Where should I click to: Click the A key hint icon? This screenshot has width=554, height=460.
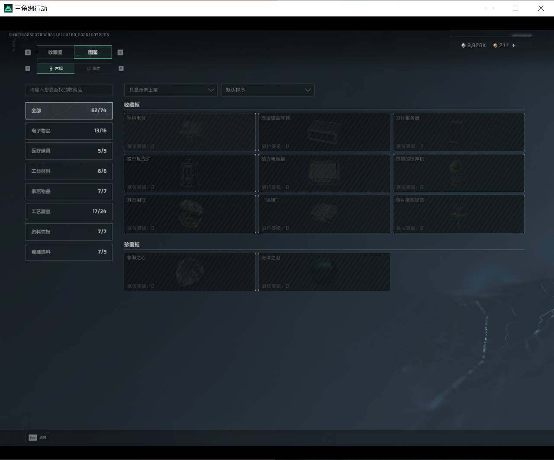point(28,68)
